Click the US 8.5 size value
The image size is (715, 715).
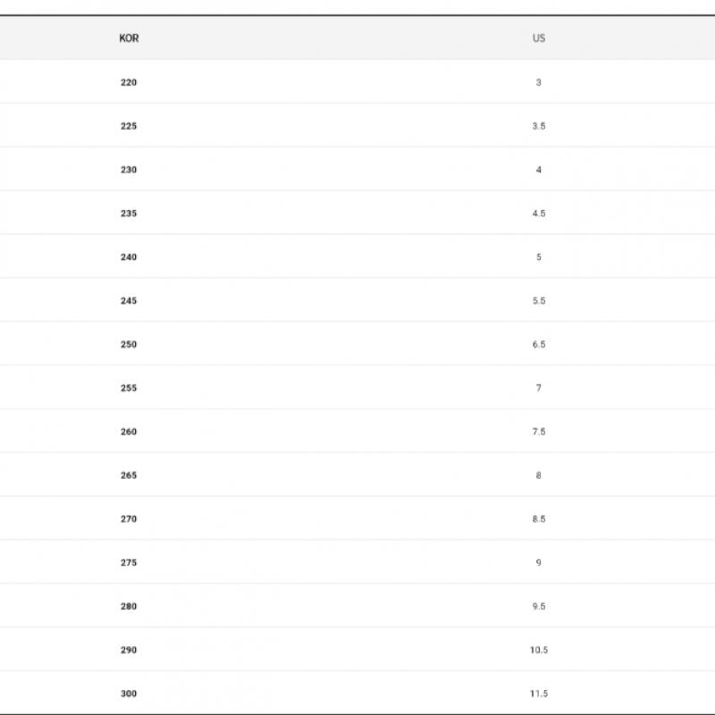(x=538, y=519)
